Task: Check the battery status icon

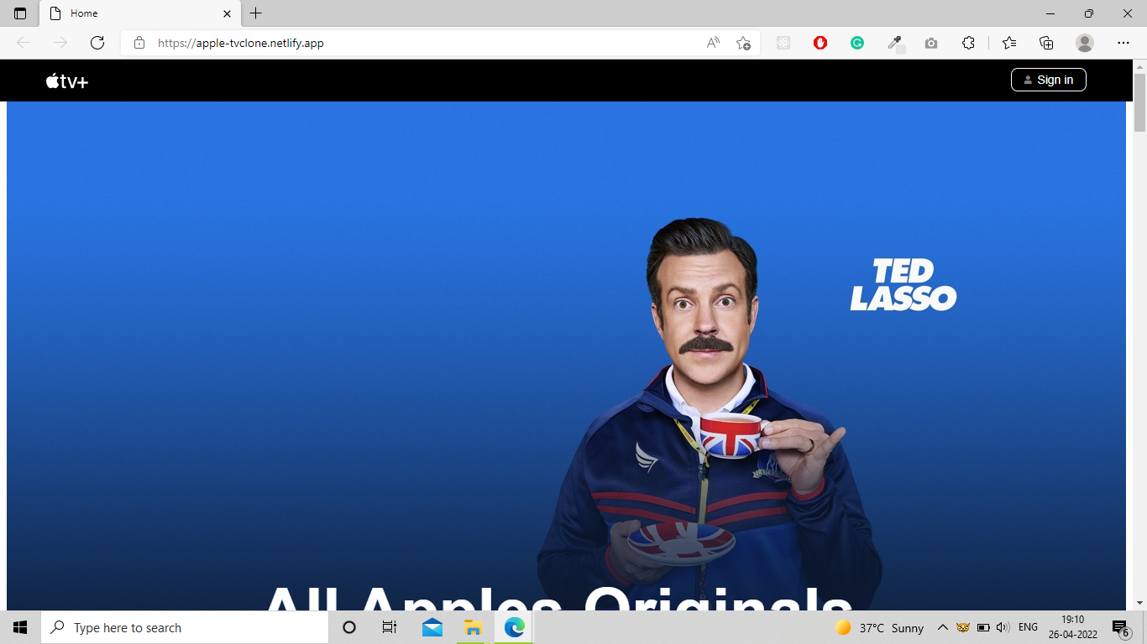Action: (x=983, y=627)
